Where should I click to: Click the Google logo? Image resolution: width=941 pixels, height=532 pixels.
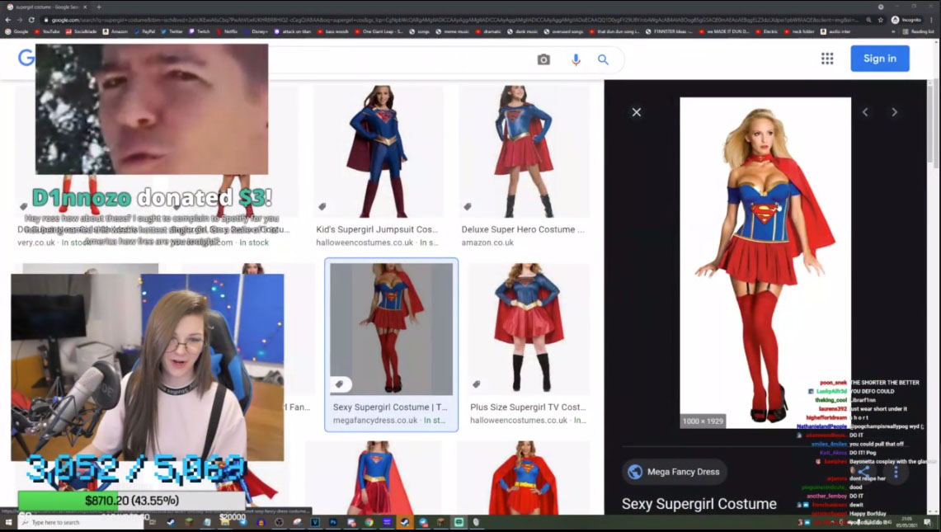click(x=26, y=58)
